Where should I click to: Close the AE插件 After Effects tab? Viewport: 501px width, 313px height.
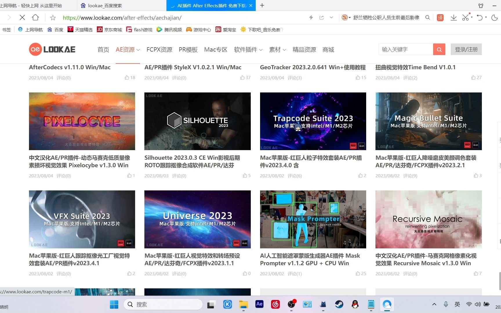pyautogui.click(x=251, y=6)
